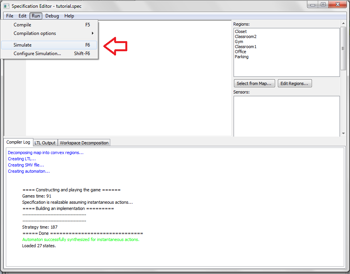Close the Specification Editor window
The image size is (350, 274).
[338, 5]
